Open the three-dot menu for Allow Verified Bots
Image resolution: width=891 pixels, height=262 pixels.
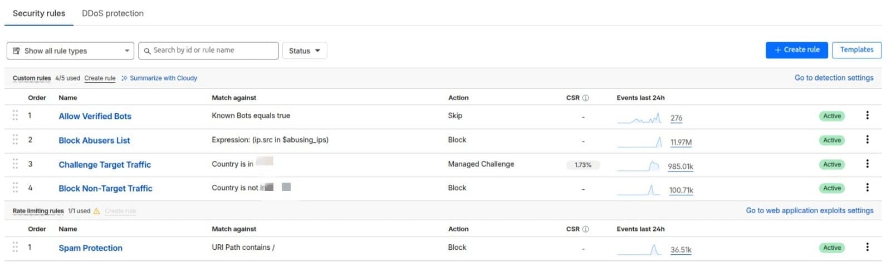tap(867, 115)
